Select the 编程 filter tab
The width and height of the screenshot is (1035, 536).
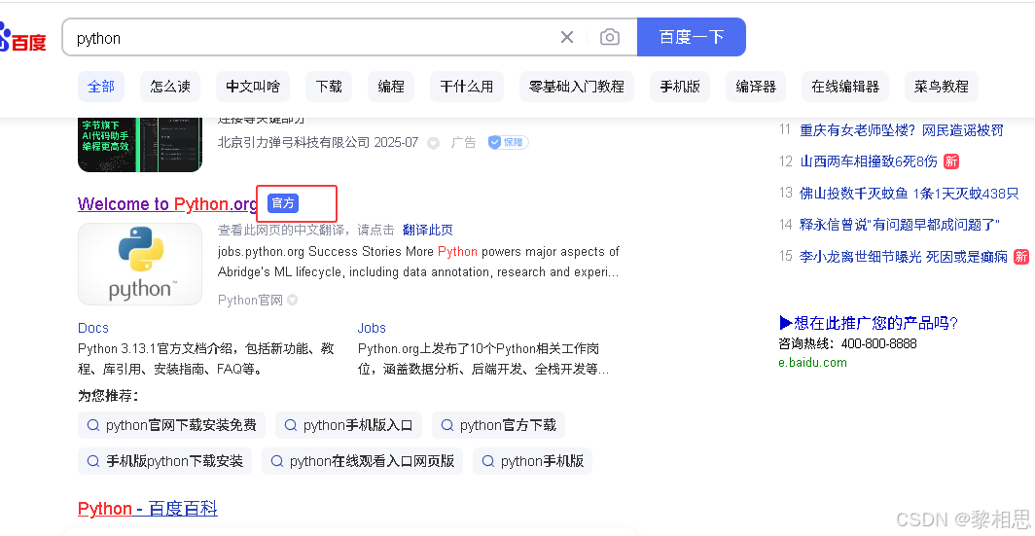coord(391,87)
